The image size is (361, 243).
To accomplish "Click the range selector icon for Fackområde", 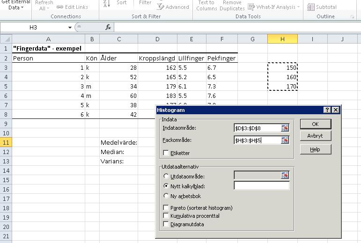I will point(285,140).
